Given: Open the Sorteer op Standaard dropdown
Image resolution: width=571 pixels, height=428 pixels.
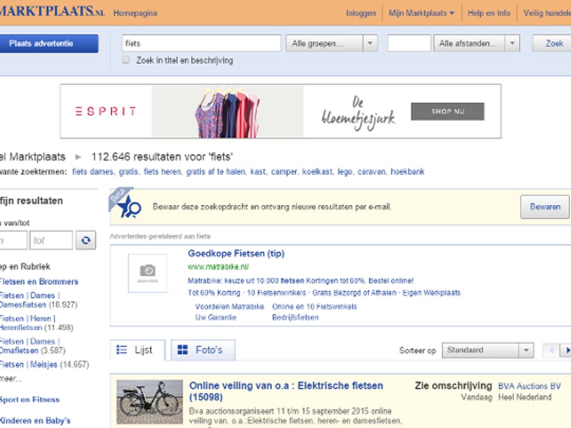Looking at the screenshot, I should [x=525, y=350].
